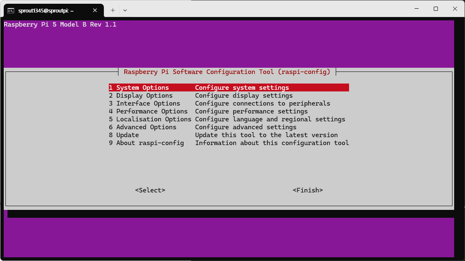
Task: Close the sprout1345@sproutpi tab
Action: pos(95,10)
